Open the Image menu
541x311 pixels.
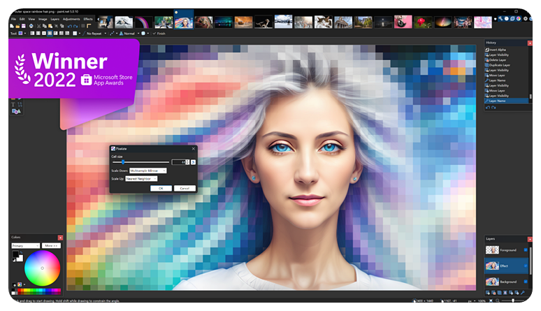tap(43, 19)
